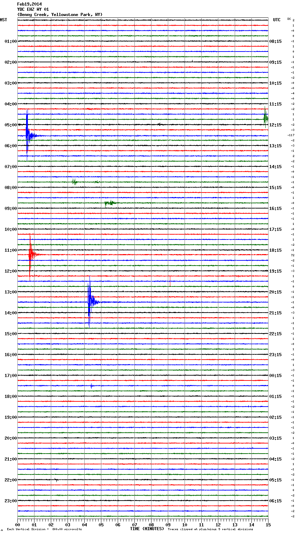This screenshot has width=296, height=534.
Task: Select the 07:00 MST time label
Action: pyautogui.click(x=10, y=167)
